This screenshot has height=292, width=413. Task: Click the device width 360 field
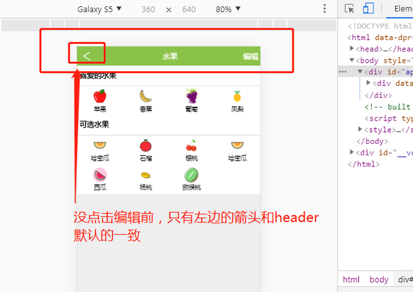148,10
